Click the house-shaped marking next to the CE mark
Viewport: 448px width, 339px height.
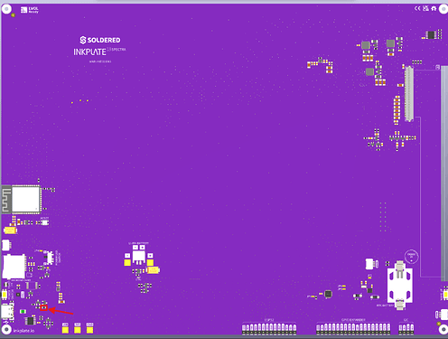[434, 8]
